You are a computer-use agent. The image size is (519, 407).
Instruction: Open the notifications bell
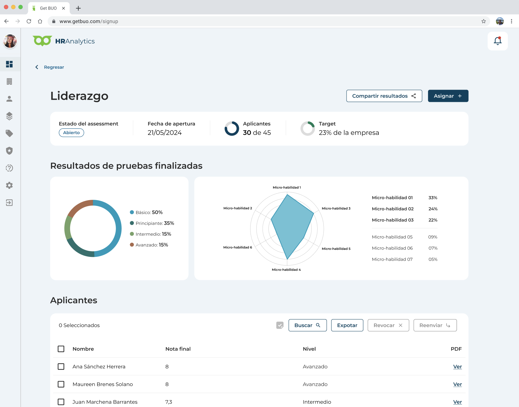[497, 41]
